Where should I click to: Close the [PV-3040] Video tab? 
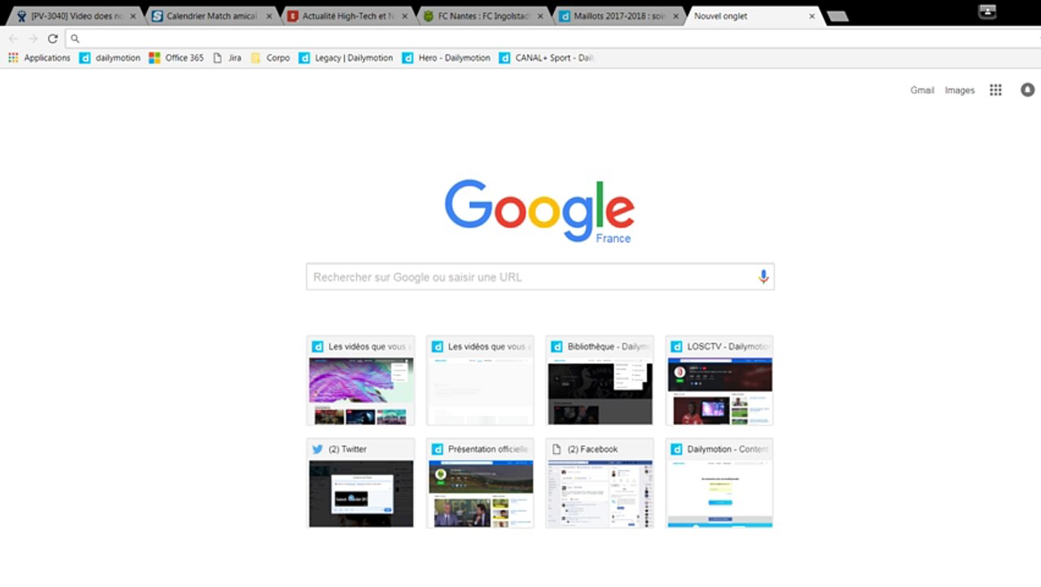click(134, 16)
